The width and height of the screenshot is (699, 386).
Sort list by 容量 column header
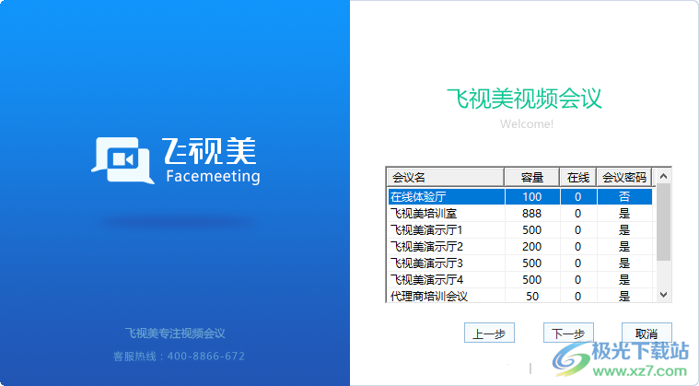pyautogui.click(x=531, y=177)
